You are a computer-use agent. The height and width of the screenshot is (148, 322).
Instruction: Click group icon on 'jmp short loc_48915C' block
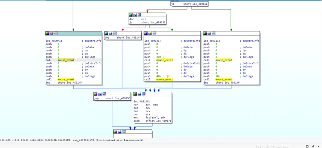point(103,94)
